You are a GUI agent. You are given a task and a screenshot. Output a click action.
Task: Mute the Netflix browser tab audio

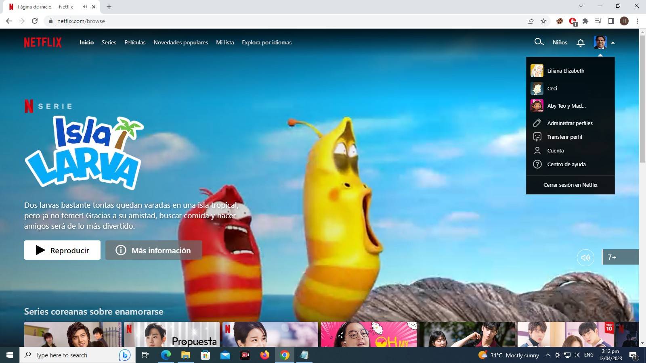[x=85, y=7]
